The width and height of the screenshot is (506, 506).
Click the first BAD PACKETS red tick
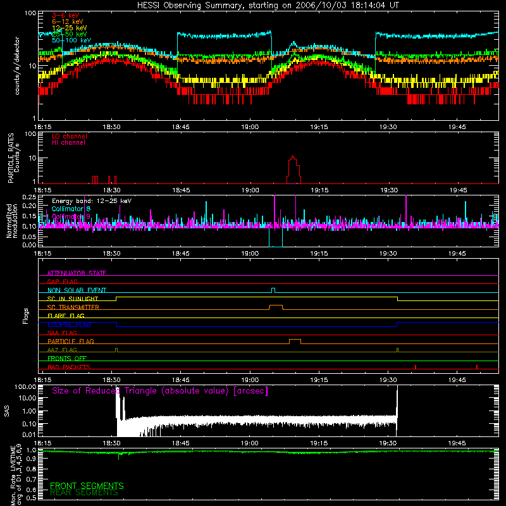click(416, 367)
